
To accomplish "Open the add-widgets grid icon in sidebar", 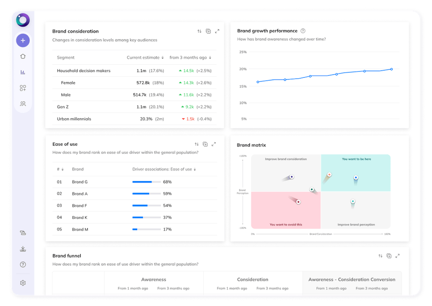I will 23,88.
